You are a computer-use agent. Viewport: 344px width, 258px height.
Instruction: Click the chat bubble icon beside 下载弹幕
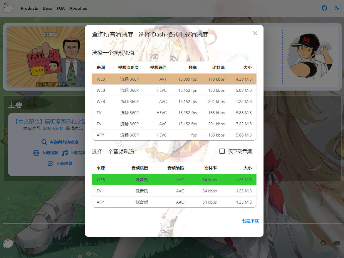coord(51,164)
